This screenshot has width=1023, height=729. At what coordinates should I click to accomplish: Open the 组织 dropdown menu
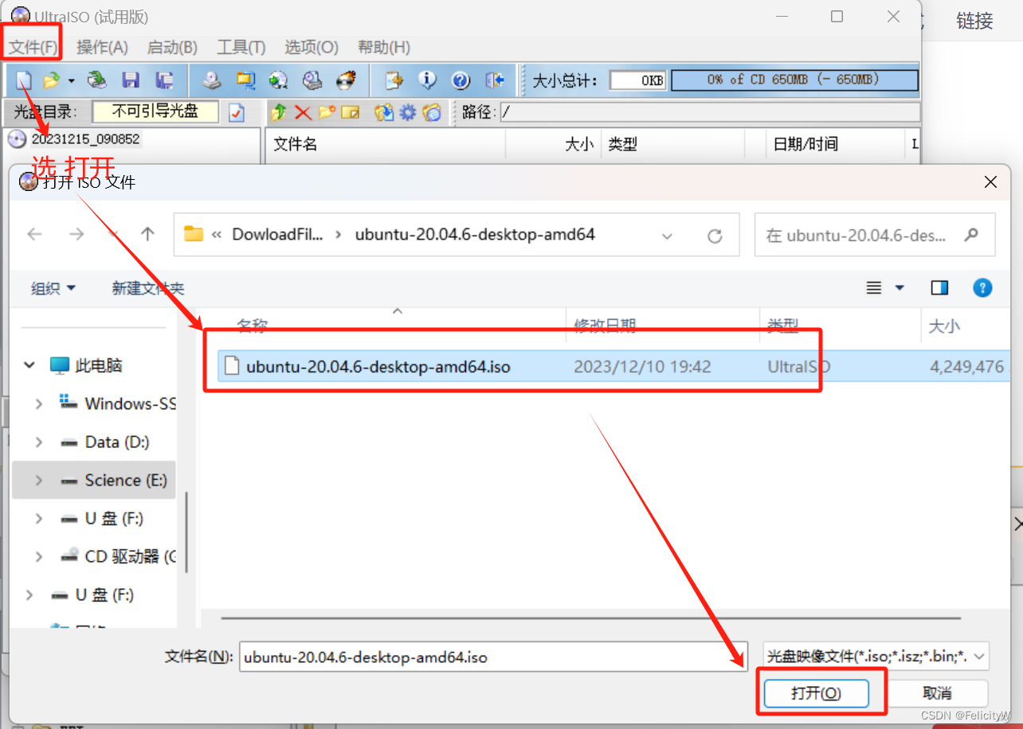coord(53,288)
